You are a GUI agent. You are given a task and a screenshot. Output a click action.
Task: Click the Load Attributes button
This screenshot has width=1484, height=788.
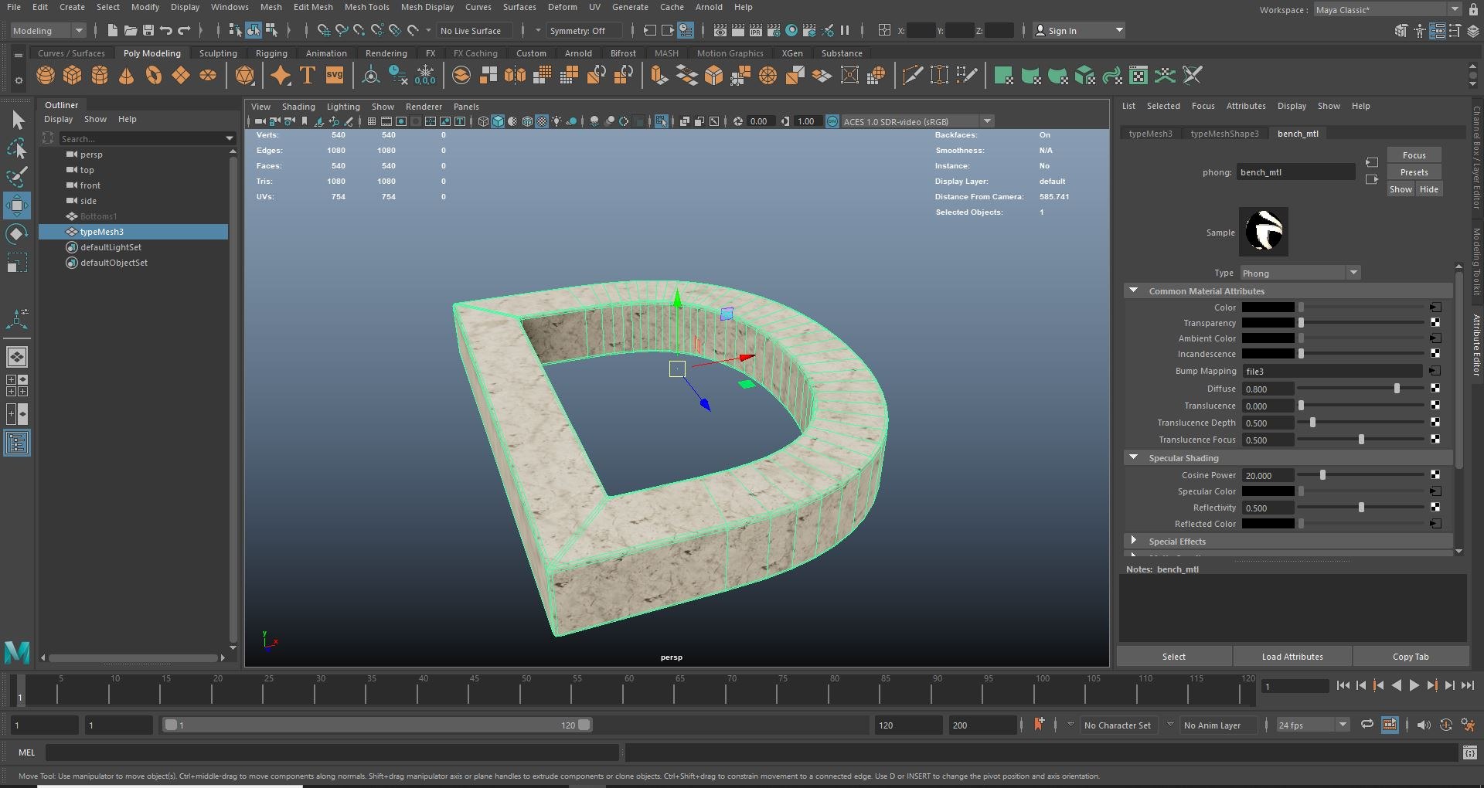[1292, 657]
